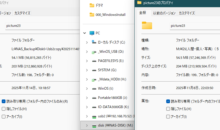Screen dimensions: 220x130
Task: Click the _WinOS_USB (D:) drive icon
Action: [x=94, y=52]
